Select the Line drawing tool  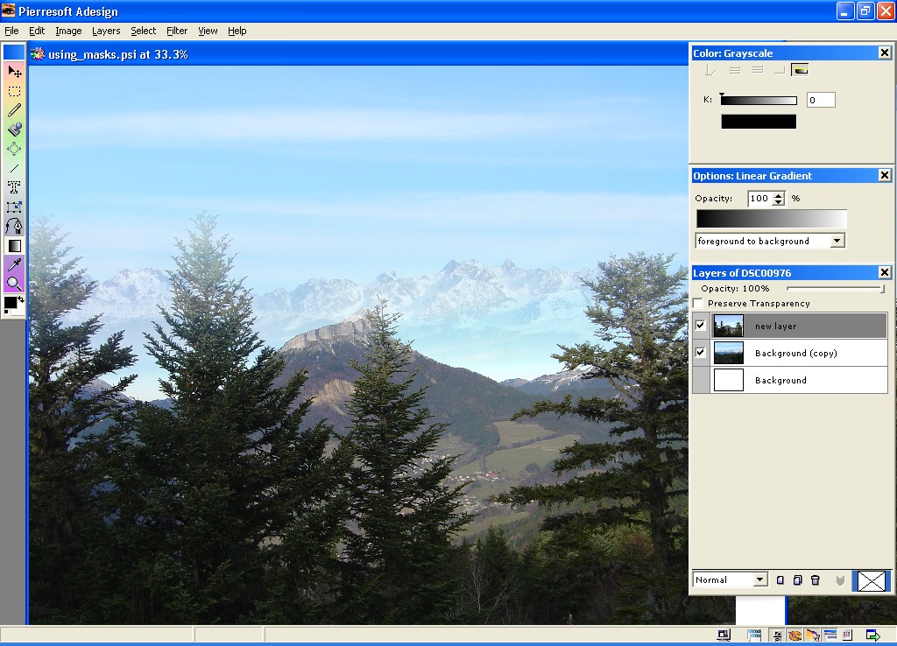click(x=14, y=168)
